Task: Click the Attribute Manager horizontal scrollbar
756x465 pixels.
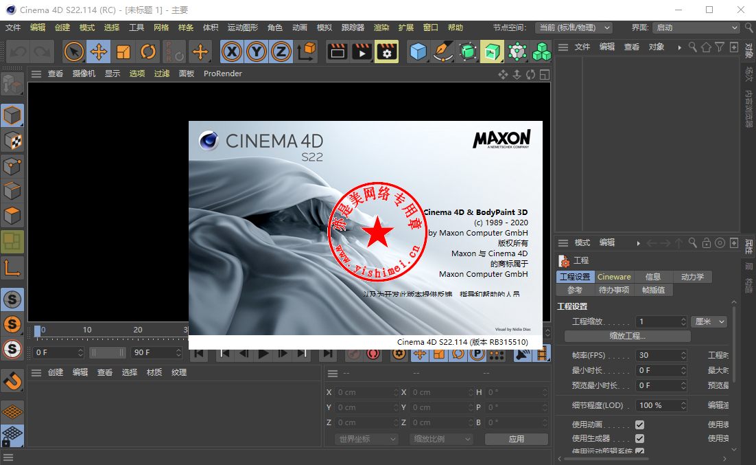Action: click(605, 459)
